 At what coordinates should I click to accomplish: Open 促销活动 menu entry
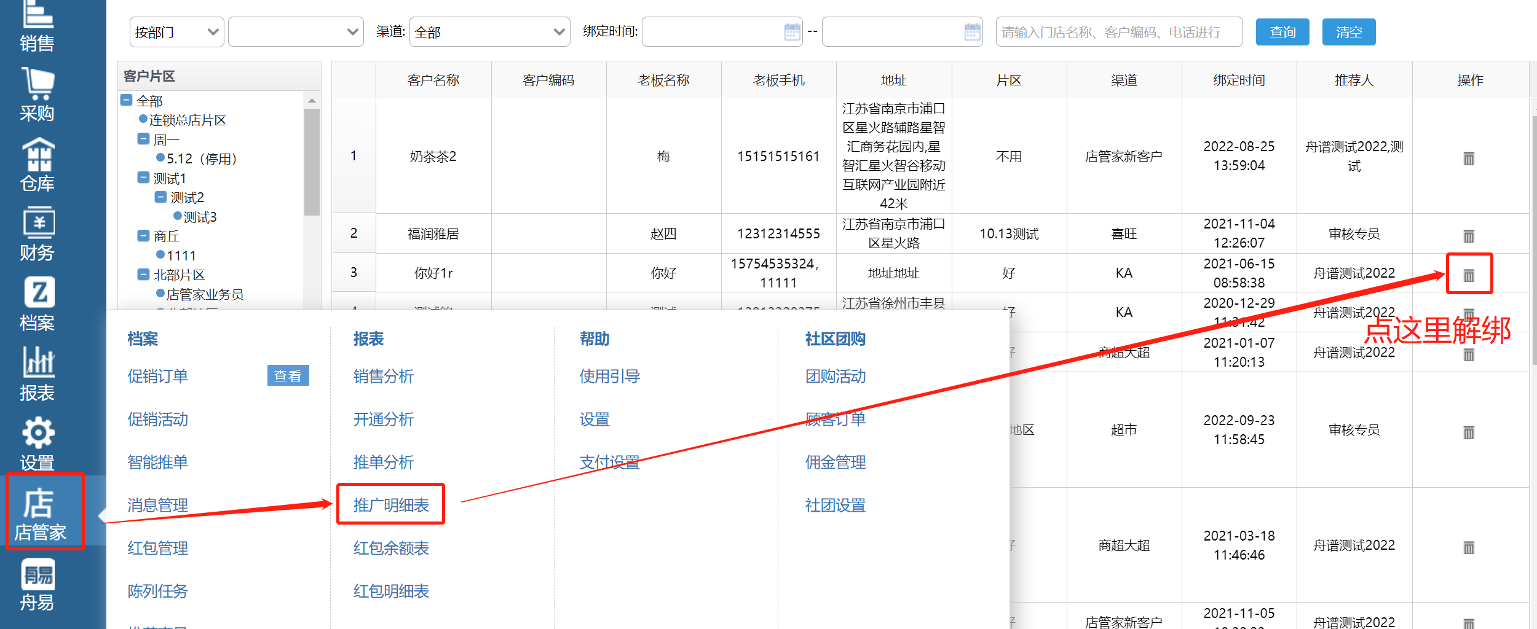pyautogui.click(x=157, y=419)
